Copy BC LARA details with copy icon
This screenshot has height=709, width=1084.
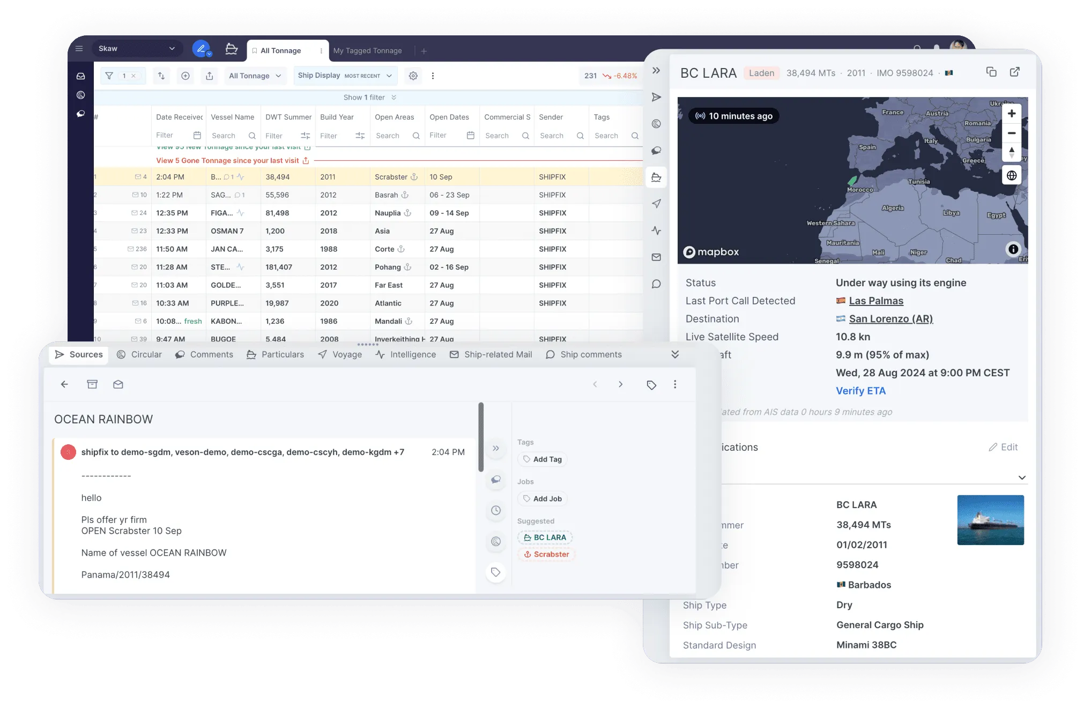click(991, 72)
